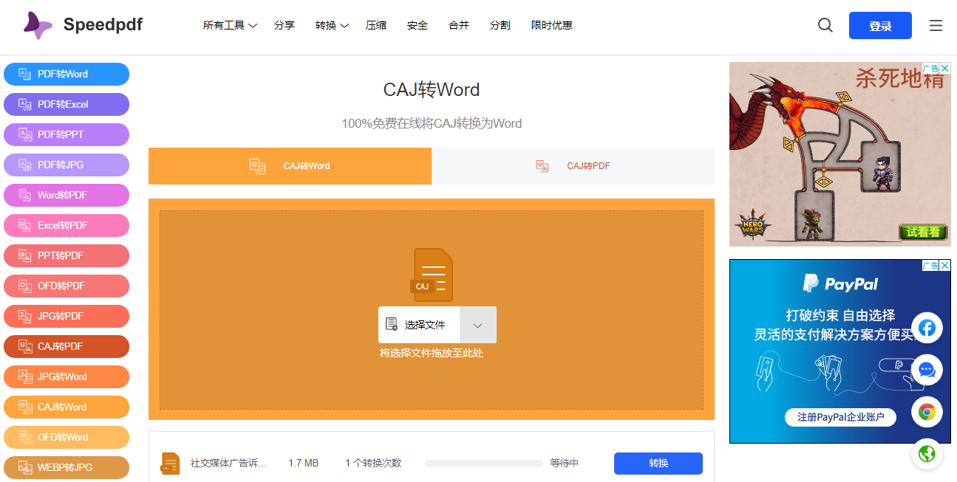Select the PDF转Word sidebar tool

tap(66, 74)
